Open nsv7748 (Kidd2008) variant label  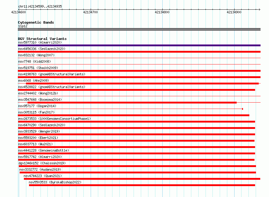[34, 61]
